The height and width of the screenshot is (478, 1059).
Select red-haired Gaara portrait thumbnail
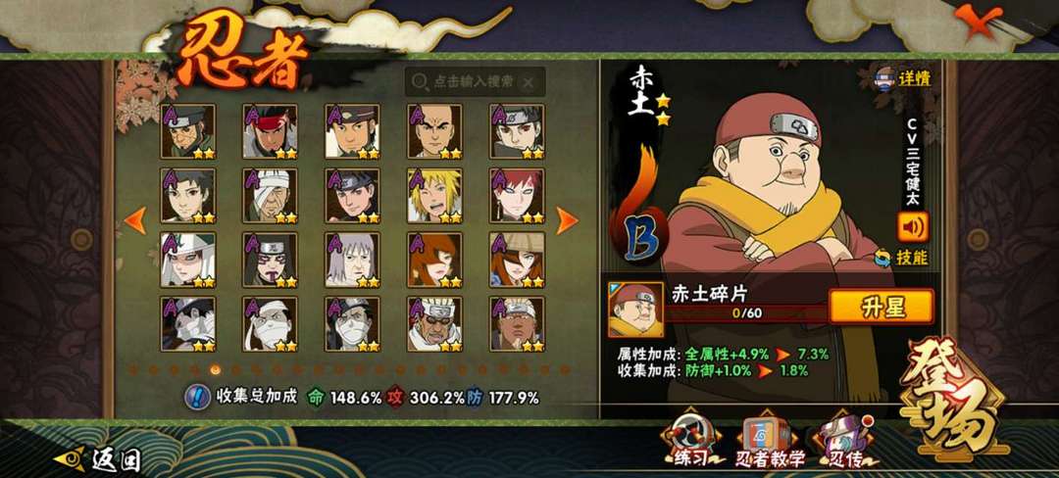(517, 196)
